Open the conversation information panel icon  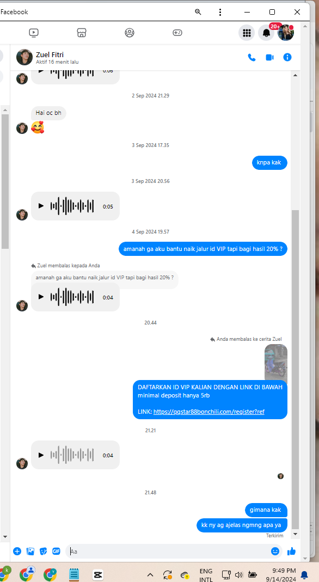[287, 57]
